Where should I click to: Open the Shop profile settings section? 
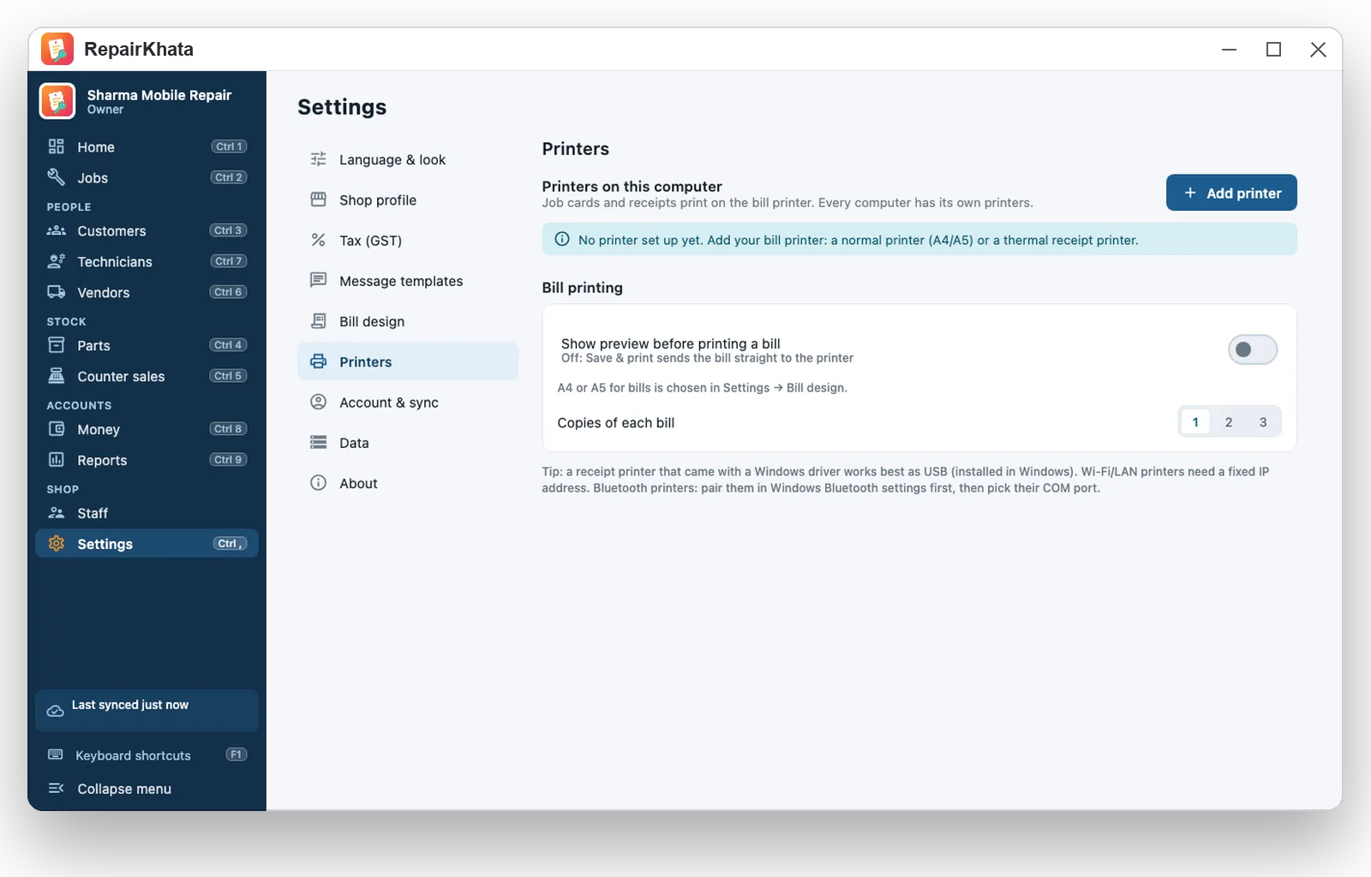(x=408, y=200)
